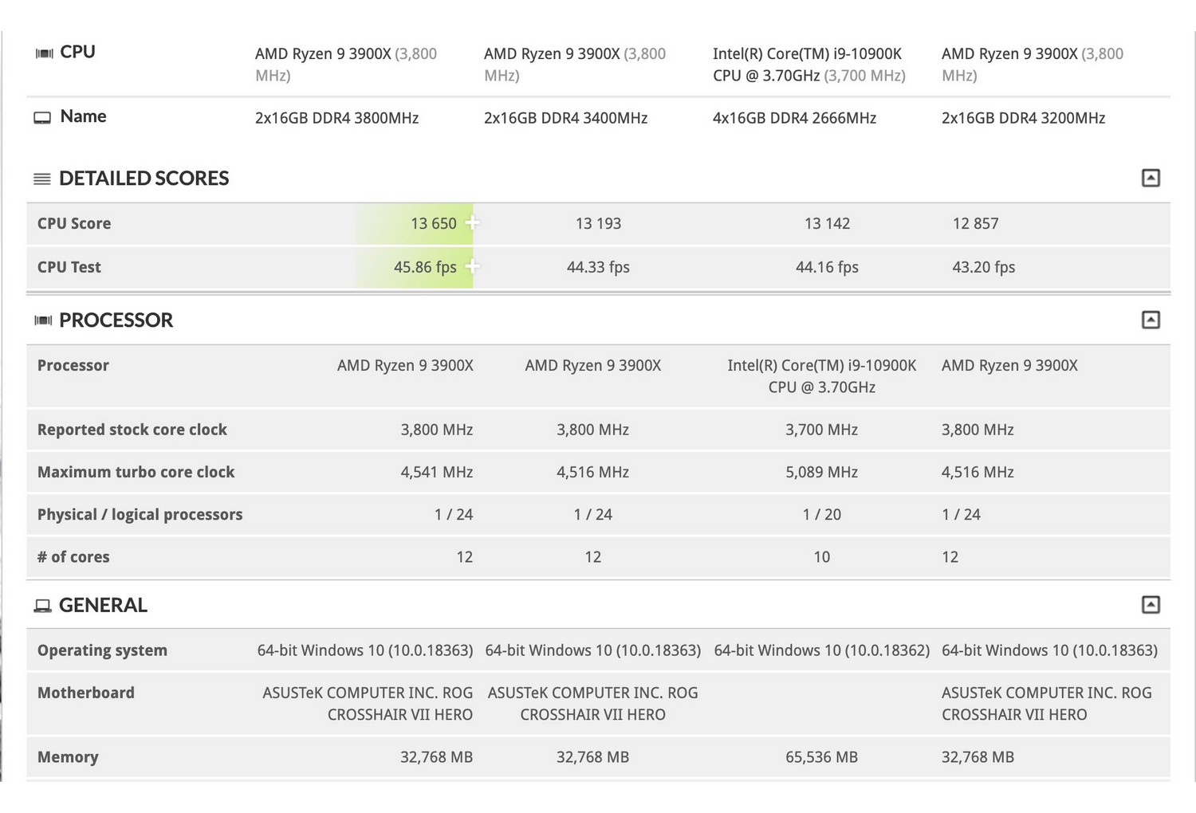Select the 4,541 MHz turbo clock value

(x=437, y=472)
